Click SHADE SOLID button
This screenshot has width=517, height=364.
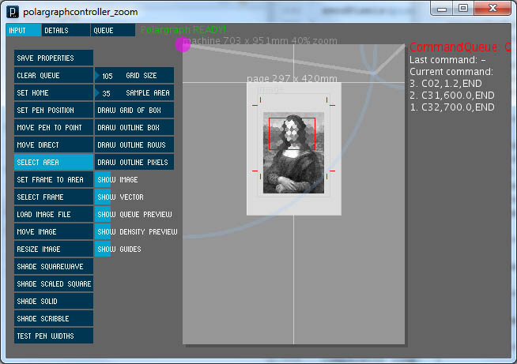click(x=54, y=302)
